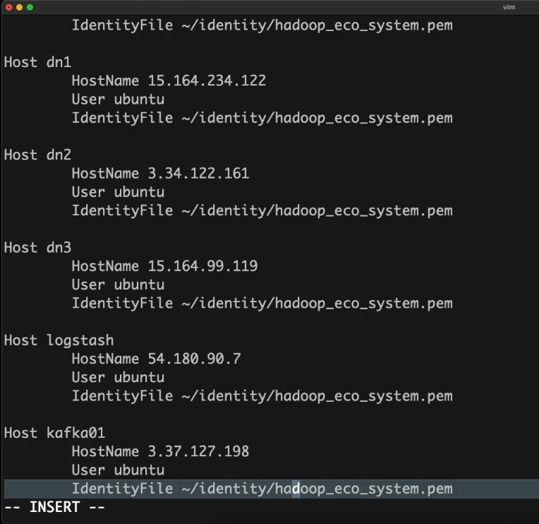
Task: Place cursor on "Host logstash" line
Action: (59, 340)
